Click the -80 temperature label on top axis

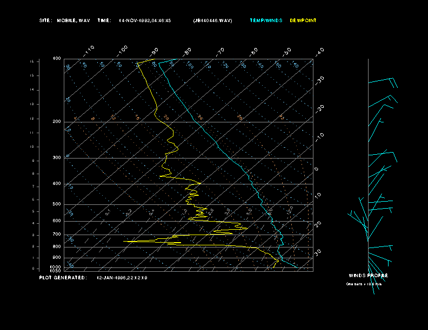click(x=187, y=51)
